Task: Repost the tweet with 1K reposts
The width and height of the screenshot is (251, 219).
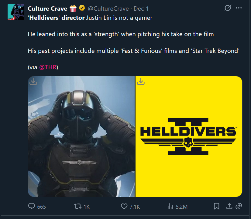Action: (x=78, y=206)
